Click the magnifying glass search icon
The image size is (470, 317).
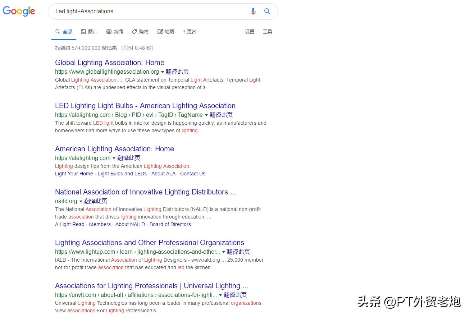pyautogui.click(x=267, y=12)
